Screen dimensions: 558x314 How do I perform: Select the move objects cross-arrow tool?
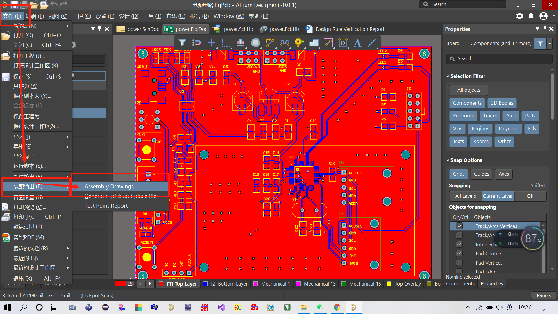point(211,43)
